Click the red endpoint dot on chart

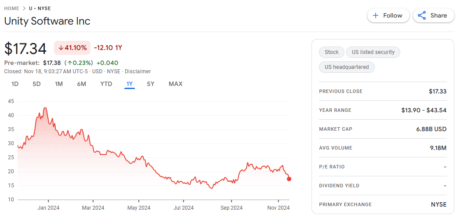point(289,179)
